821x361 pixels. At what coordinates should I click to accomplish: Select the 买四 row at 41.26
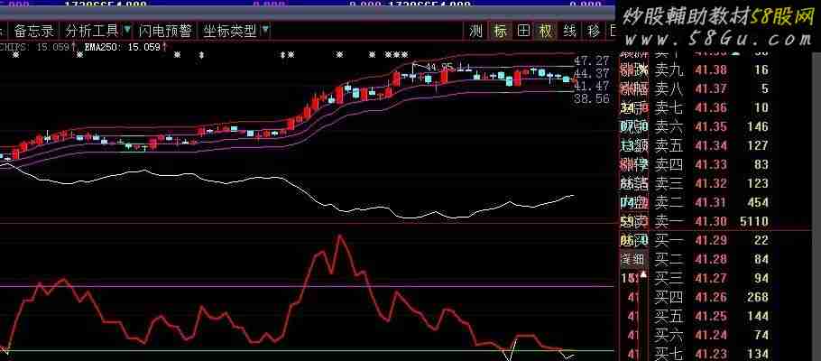[712, 298]
